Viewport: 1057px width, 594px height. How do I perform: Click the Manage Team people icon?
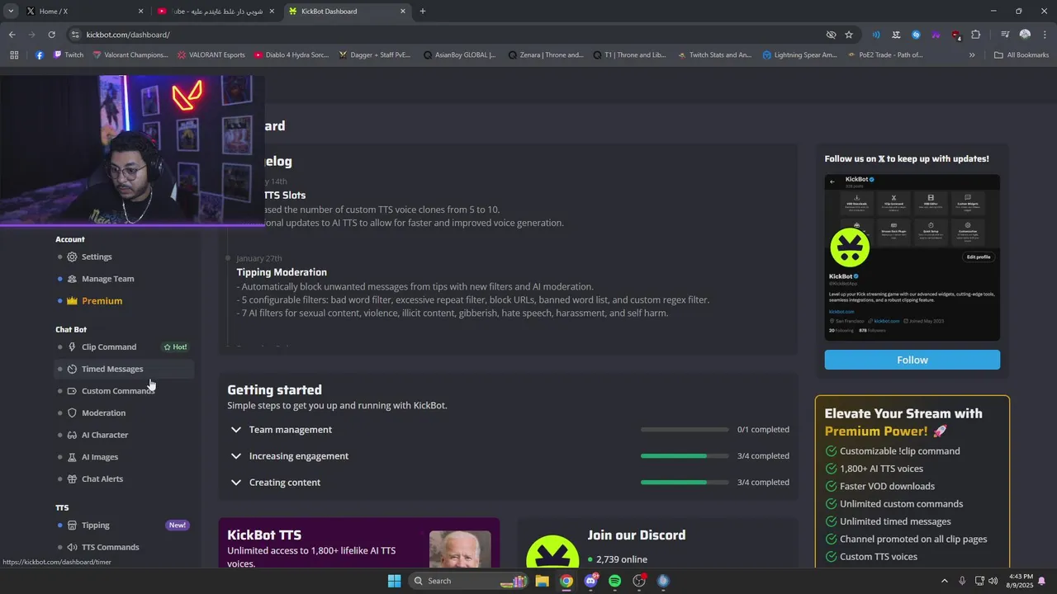pos(72,279)
